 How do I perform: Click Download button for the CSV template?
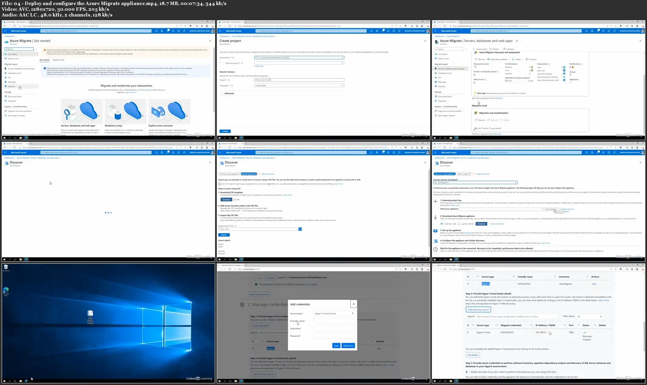point(226,200)
